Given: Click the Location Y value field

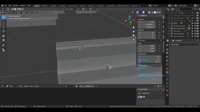Looking at the screenshot, I should [147, 25].
